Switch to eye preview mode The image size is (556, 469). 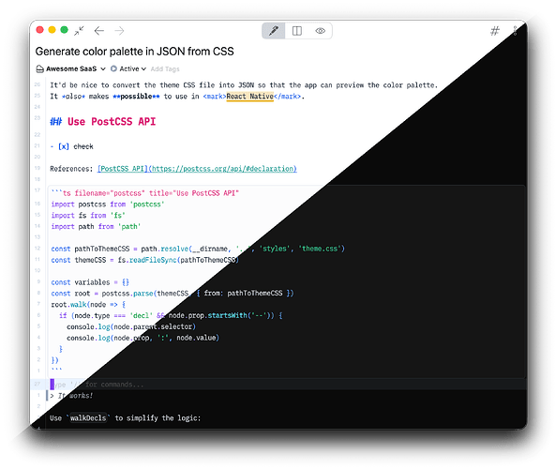321,31
